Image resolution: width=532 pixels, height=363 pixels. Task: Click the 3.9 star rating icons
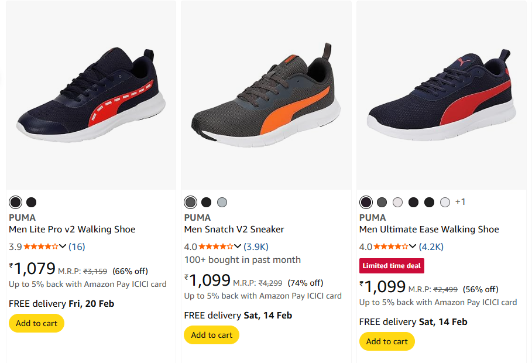point(40,246)
